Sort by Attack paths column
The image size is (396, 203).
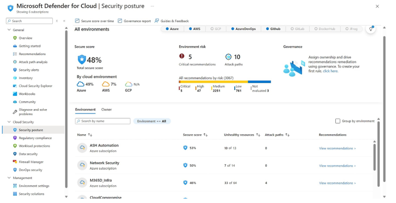pos(277,135)
